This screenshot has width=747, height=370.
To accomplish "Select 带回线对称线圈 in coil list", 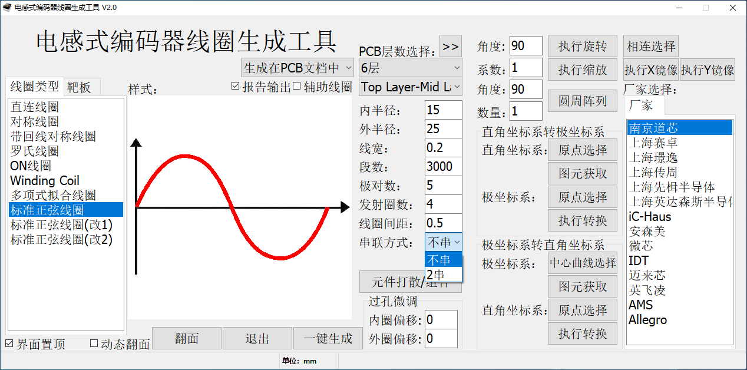I will 66,137.
